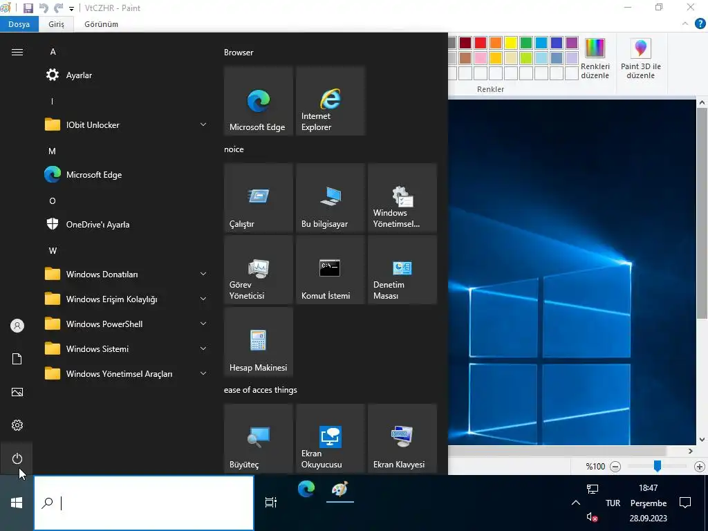Click the Browser group header

239,53
